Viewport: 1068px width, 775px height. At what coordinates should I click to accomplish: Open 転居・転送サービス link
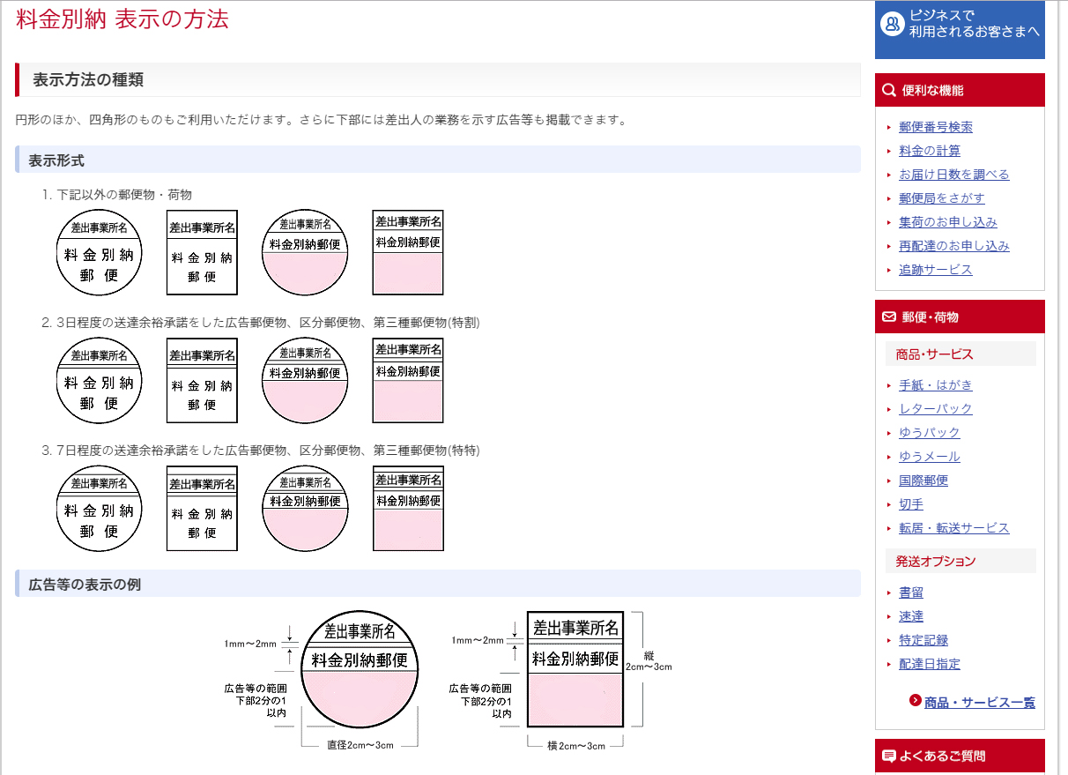click(x=953, y=528)
